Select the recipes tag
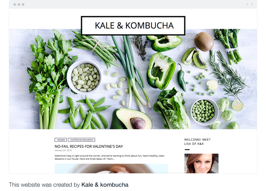The height and width of the screenshot is (191, 266). (x=61, y=140)
